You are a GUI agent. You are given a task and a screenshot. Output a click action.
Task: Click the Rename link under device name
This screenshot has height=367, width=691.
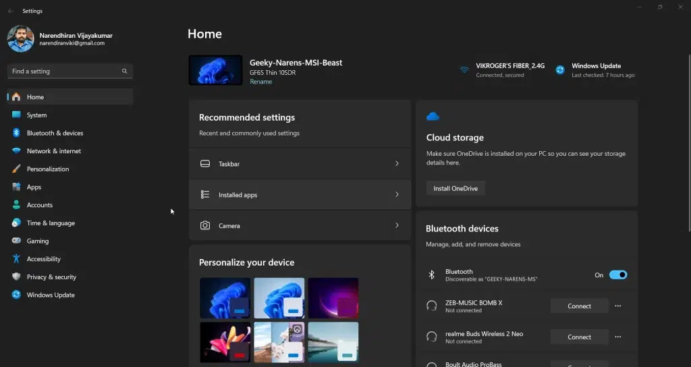point(261,82)
